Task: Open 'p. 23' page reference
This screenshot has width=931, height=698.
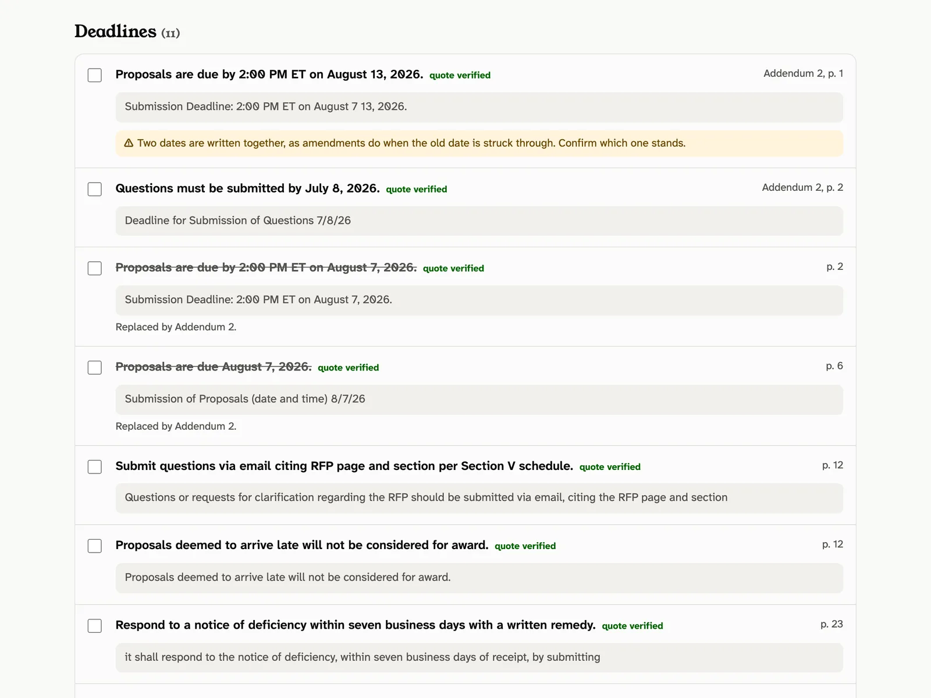Action: [x=831, y=624]
